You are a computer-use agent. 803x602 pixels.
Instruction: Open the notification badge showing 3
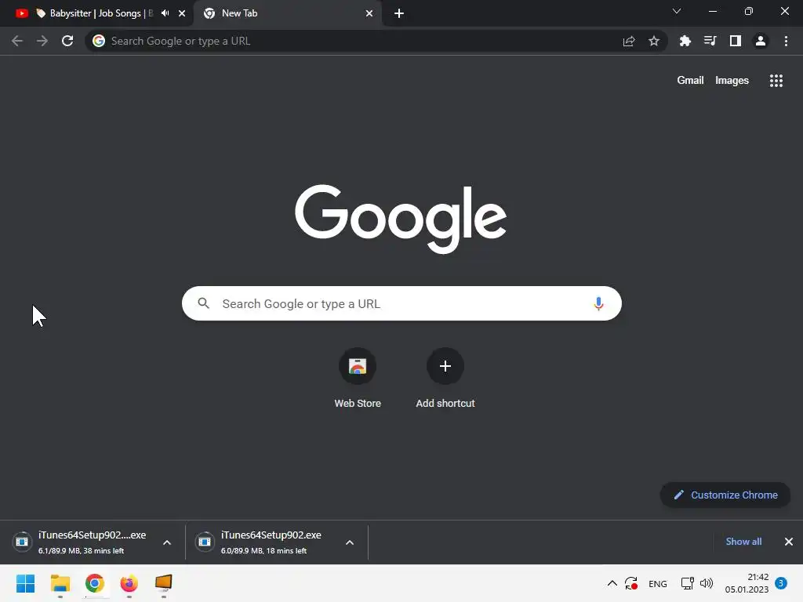tap(781, 583)
